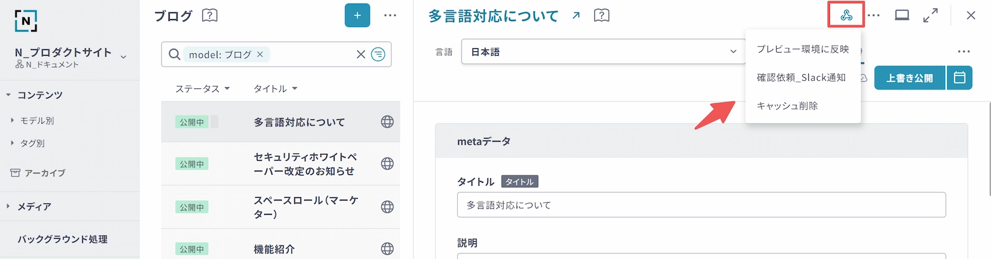This screenshot has width=991, height=259.
Task: Open the calendar schedule publish icon
Action: [x=959, y=78]
